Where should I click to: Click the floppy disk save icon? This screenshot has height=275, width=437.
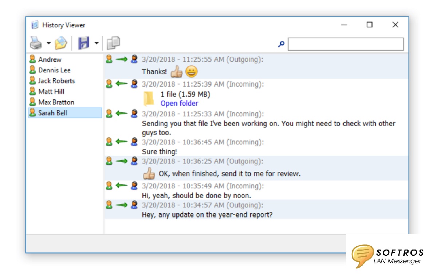83,43
